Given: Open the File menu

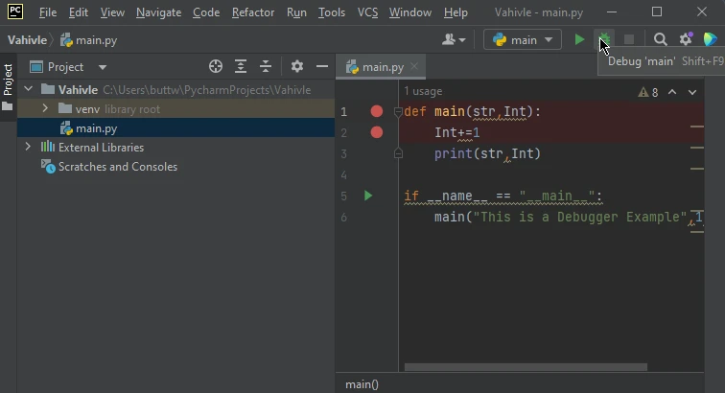Looking at the screenshot, I should [48, 12].
